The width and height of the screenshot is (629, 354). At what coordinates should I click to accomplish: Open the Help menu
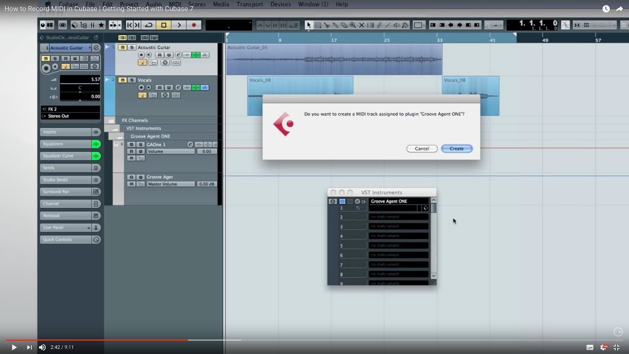click(x=342, y=4)
